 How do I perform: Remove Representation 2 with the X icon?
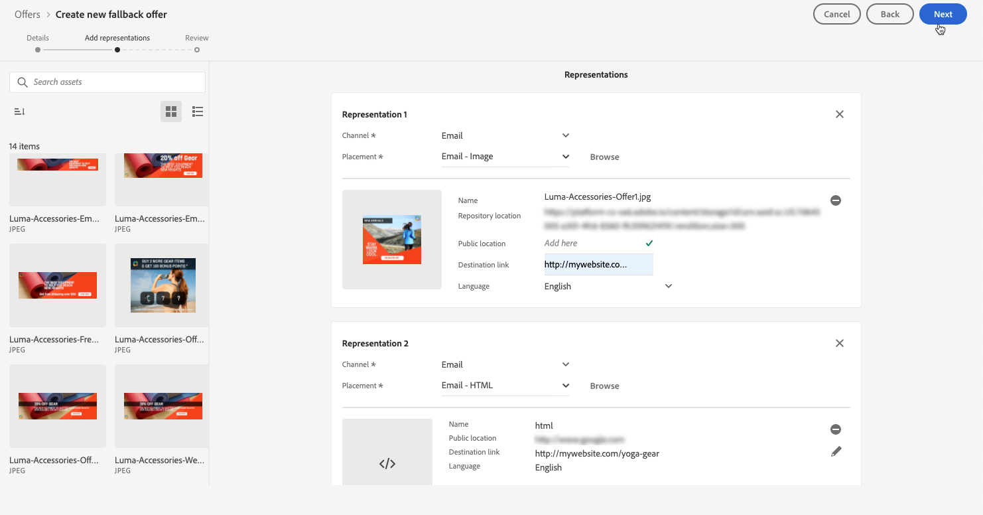click(839, 343)
